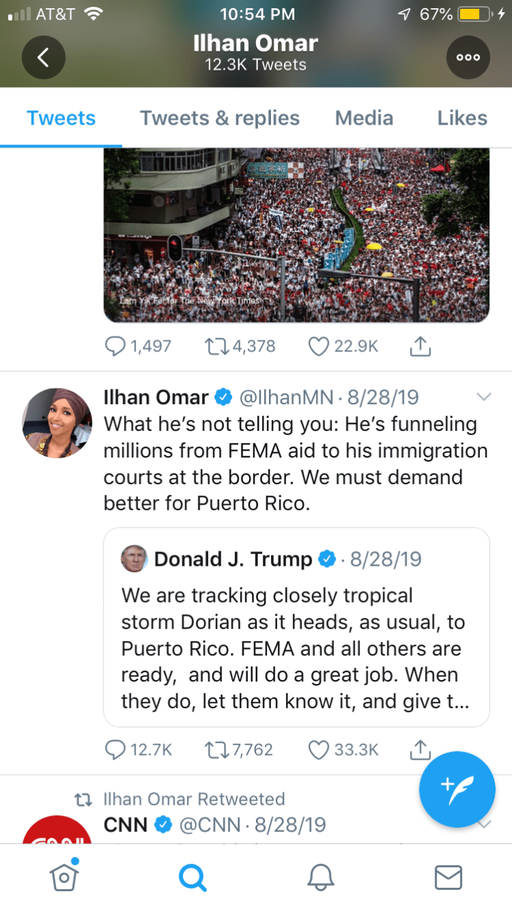Expand the Ilhan Omar tweet options chevron
Screen dimensions: 512x911
pos(483,397)
